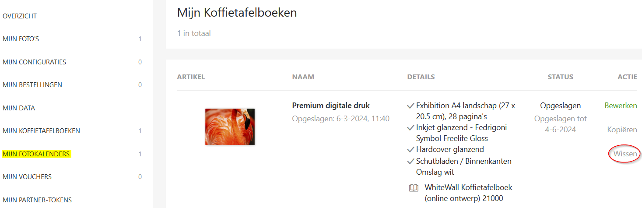Click the green Bewerken link

tap(621, 106)
